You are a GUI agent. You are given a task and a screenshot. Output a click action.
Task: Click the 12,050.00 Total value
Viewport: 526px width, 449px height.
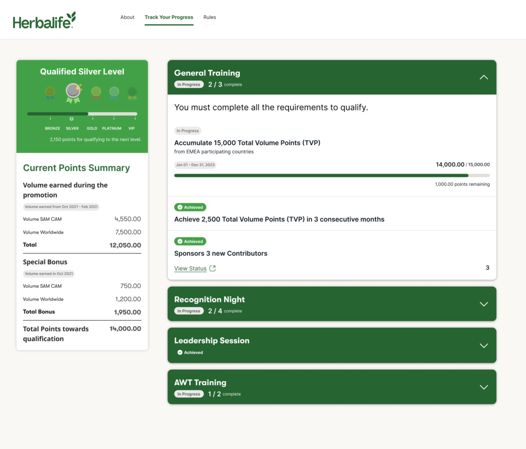[x=125, y=245]
